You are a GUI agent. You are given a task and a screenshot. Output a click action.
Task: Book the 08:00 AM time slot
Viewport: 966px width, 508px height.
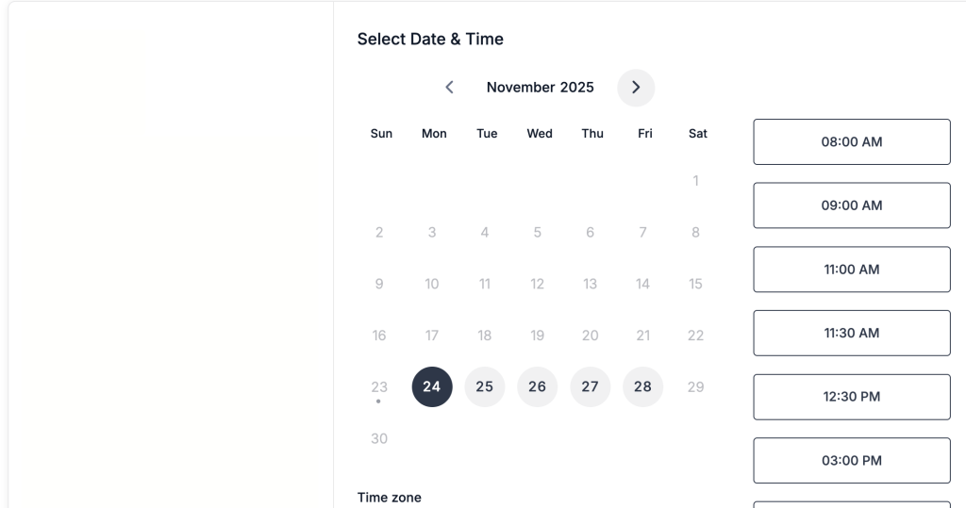point(851,142)
